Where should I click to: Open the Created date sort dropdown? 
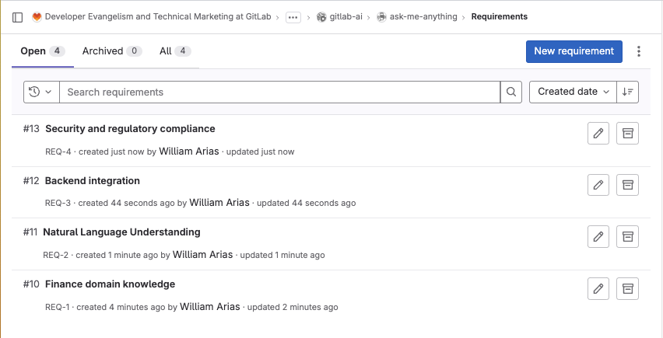coord(573,92)
